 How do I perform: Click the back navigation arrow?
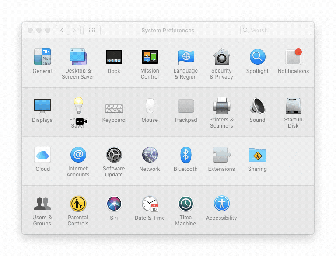[62, 30]
